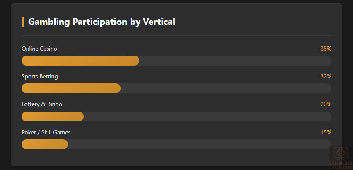Viewport: 353px width, 170px height.
Task: Click the orange filled Lottery & Bingo bar
Action: [x=52, y=117]
